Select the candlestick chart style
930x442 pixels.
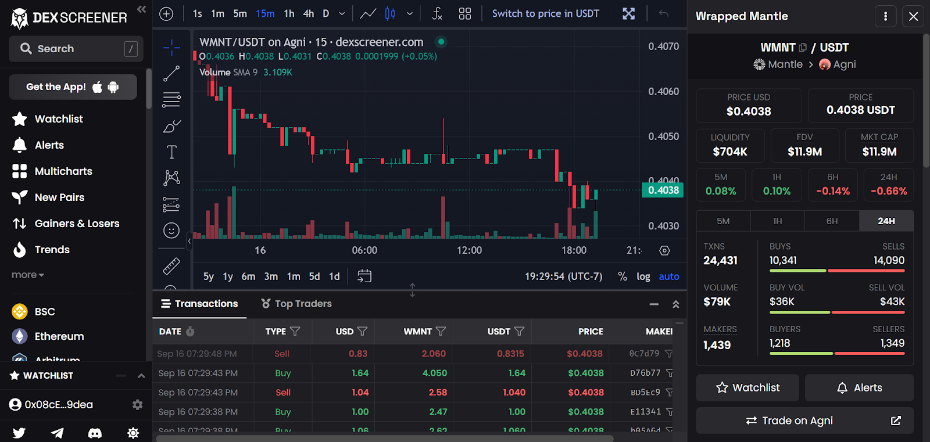tap(391, 14)
